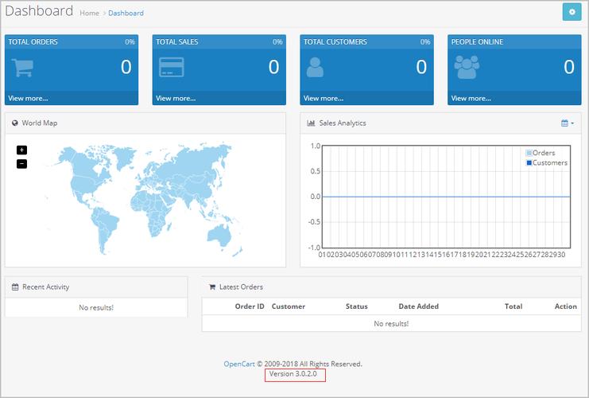589x398 pixels.
Task: Click the credit card sales icon
Action: point(171,68)
